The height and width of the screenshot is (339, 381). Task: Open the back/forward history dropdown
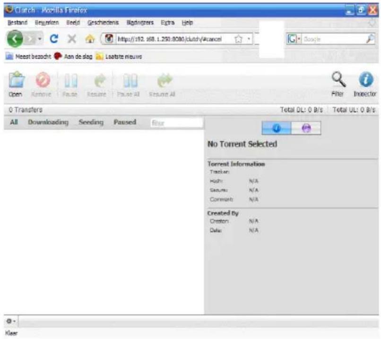point(40,39)
